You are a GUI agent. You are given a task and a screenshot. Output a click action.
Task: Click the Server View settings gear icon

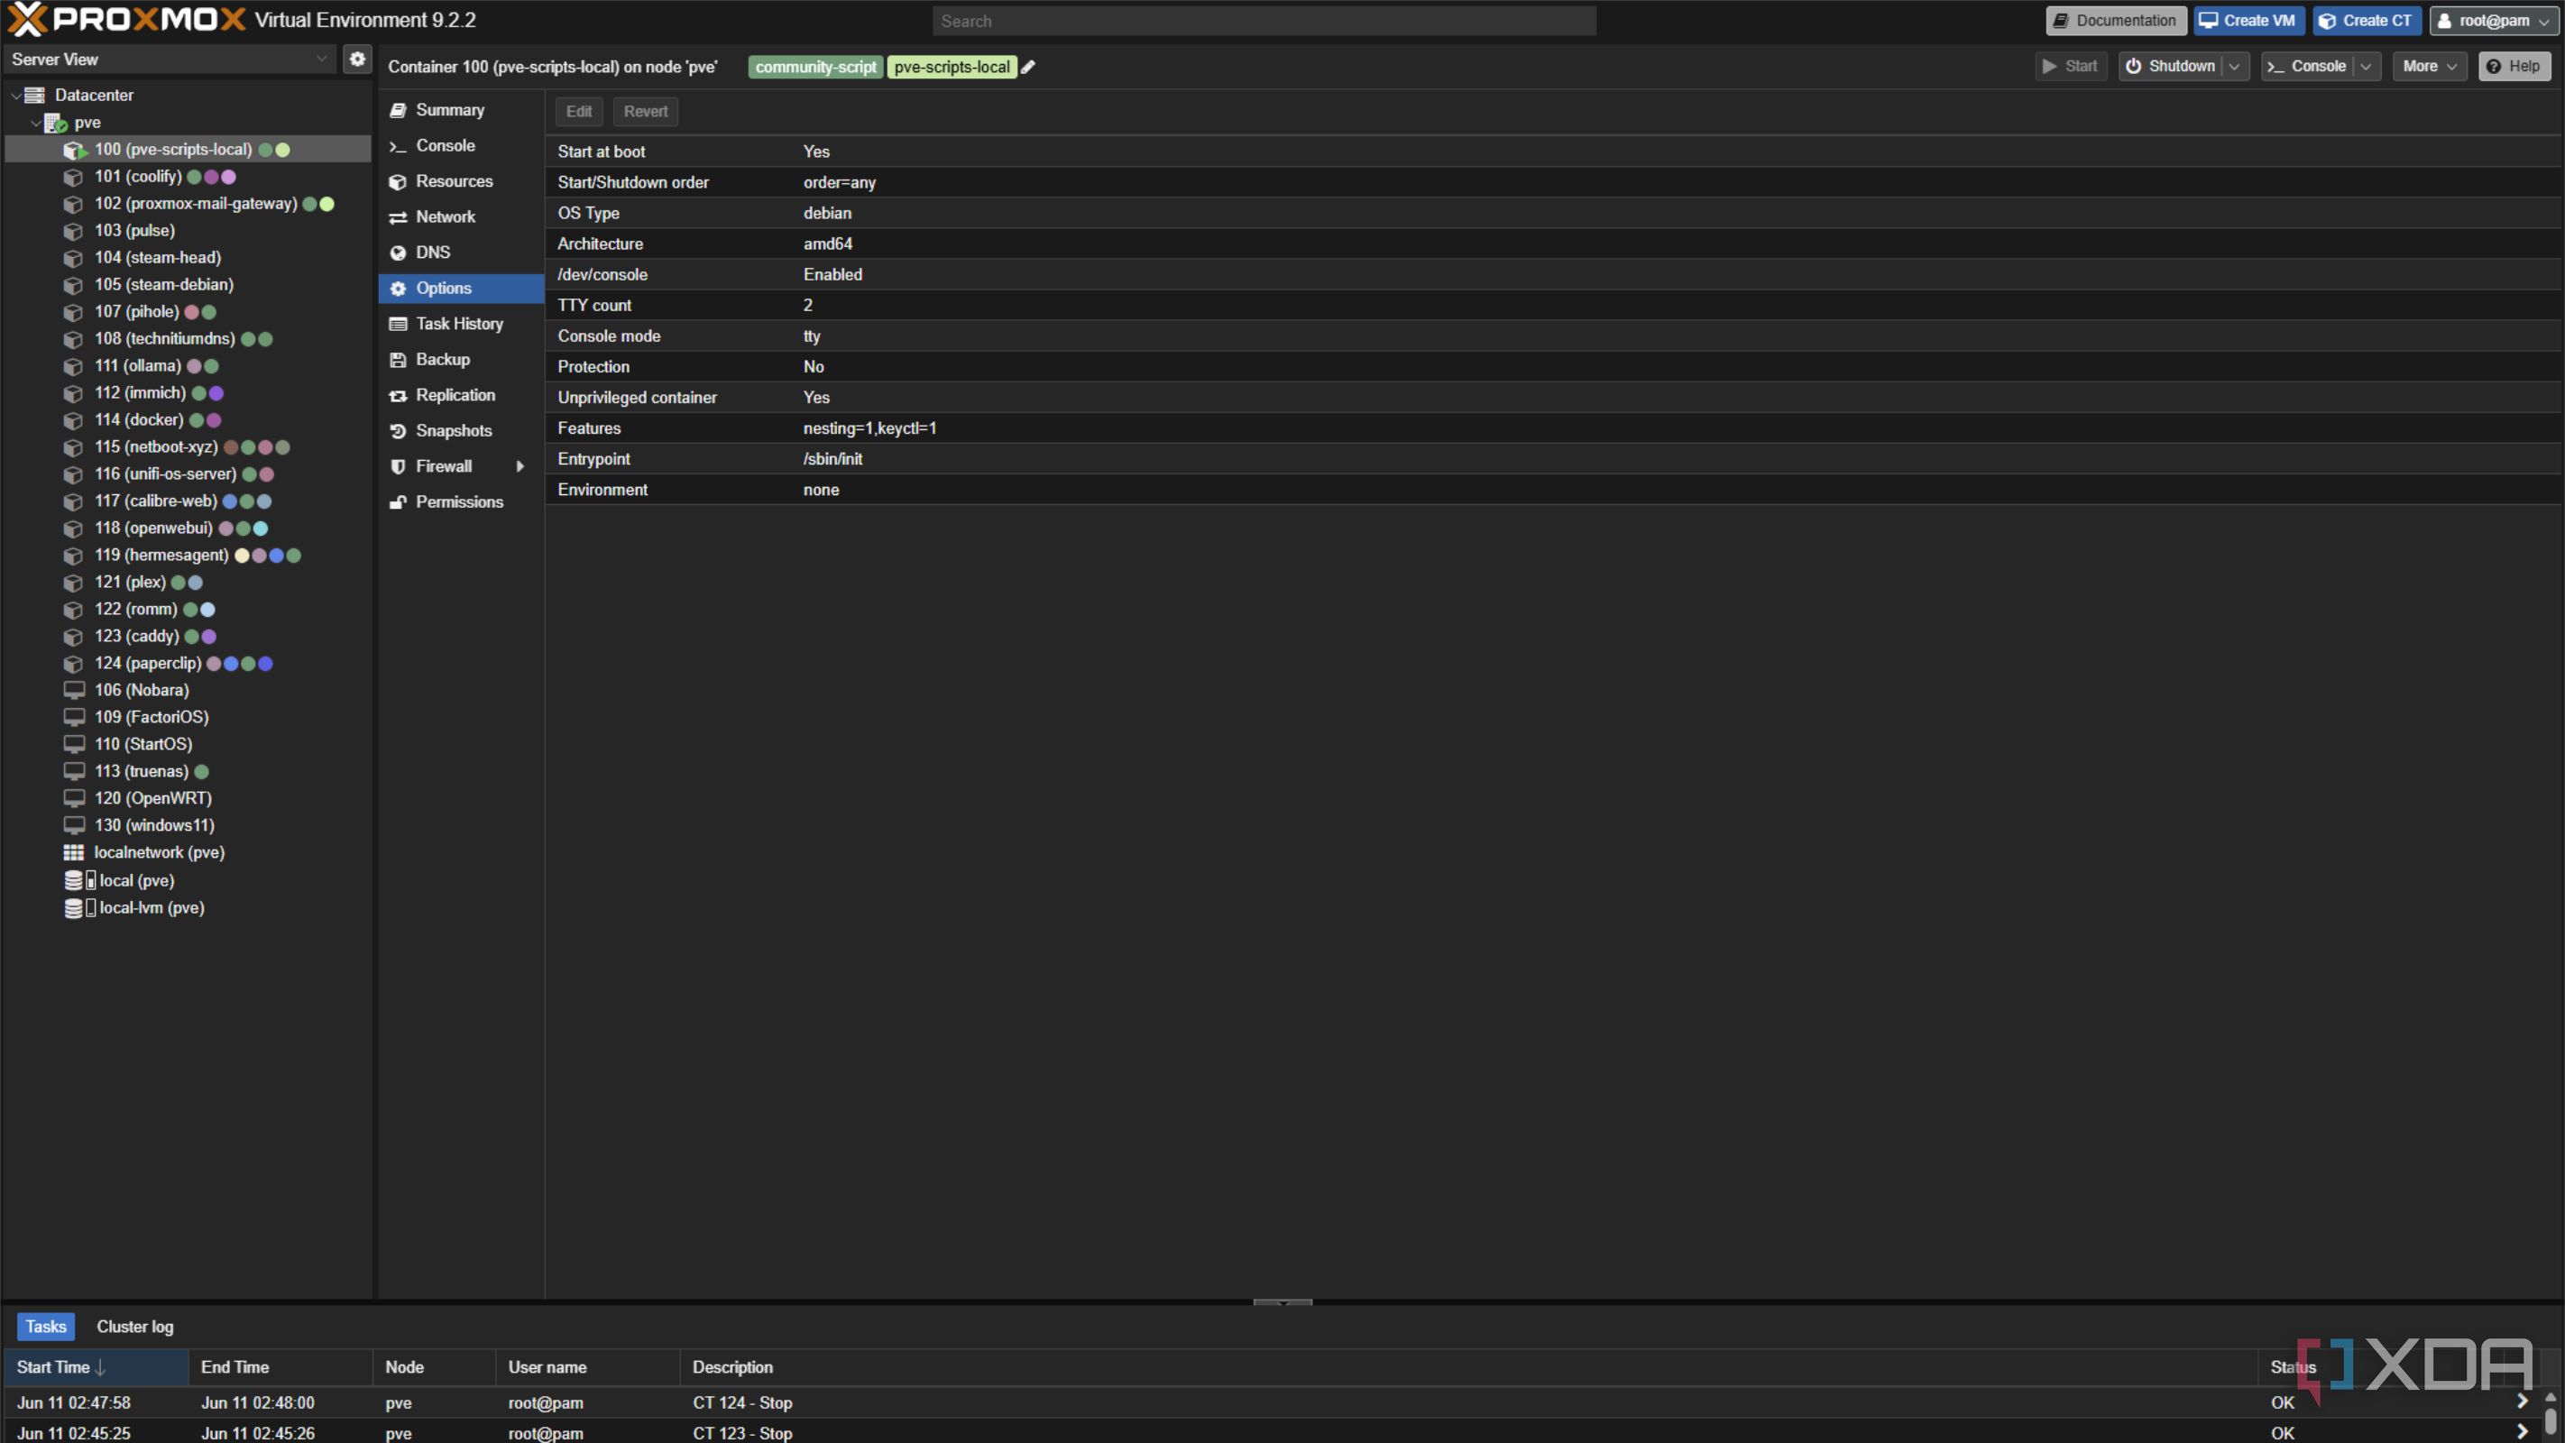(x=357, y=59)
